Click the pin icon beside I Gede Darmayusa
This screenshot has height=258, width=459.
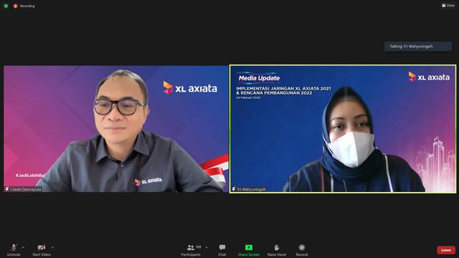[7, 189]
